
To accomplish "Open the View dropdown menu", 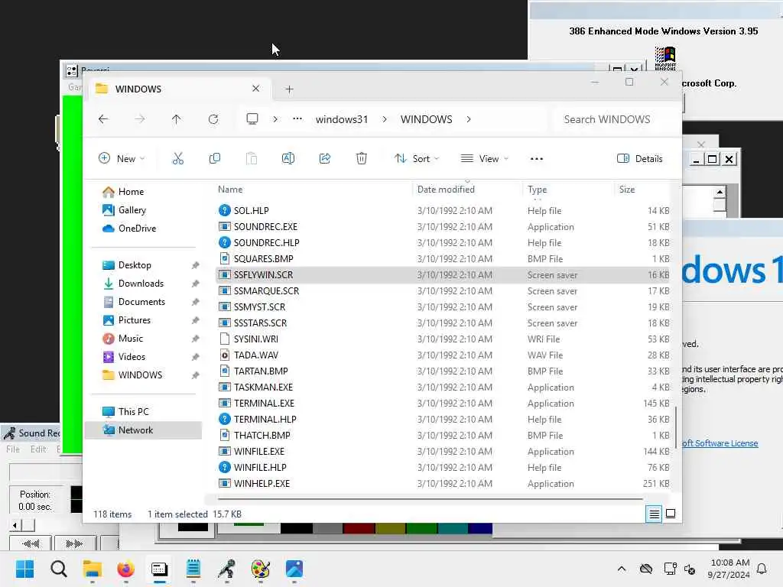I will tap(484, 159).
